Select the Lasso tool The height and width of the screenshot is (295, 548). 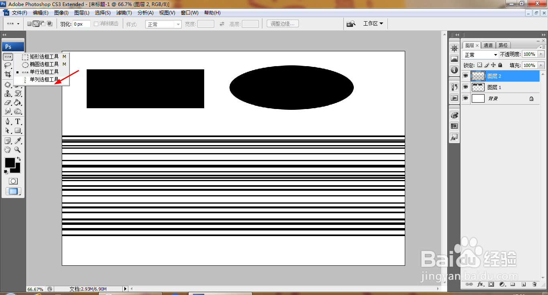click(x=8, y=65)
